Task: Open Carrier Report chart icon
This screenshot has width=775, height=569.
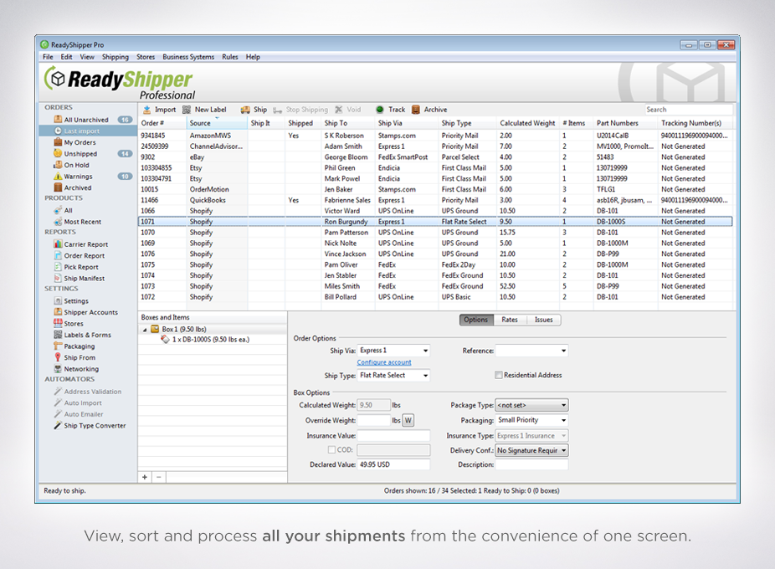Action: [x=58, y=244]
